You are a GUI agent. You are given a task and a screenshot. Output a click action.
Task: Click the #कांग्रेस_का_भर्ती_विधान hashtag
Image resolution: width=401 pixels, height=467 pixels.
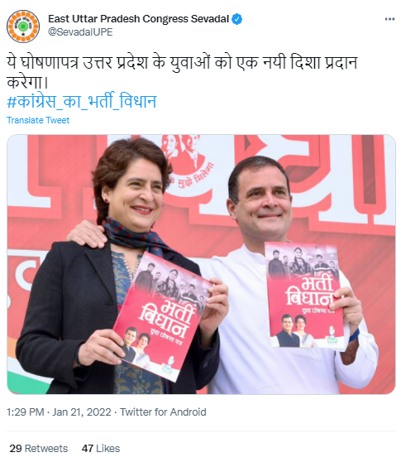coord(82,101)
